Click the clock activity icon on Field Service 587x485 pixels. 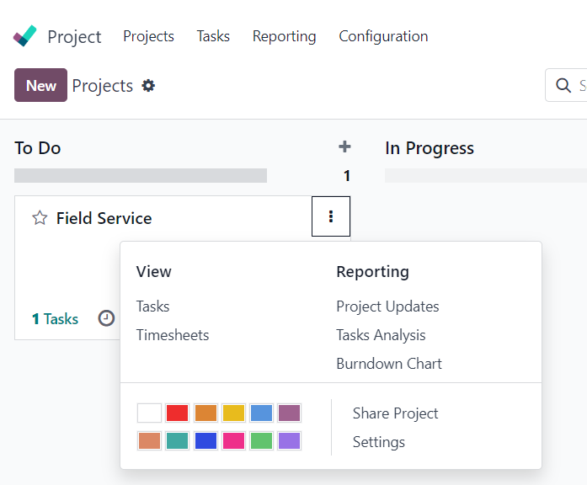pos(106,318)
